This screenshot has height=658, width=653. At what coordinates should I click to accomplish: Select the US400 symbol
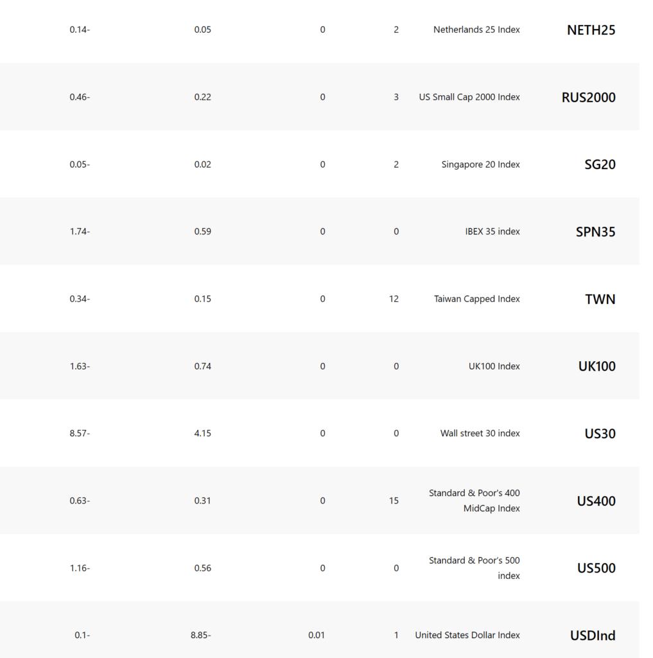click(x=596, y=501)
